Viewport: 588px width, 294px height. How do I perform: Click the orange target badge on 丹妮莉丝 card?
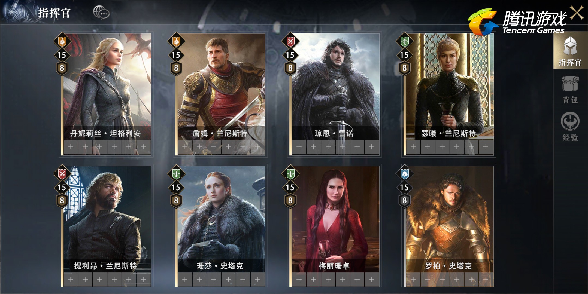point(62,41)
